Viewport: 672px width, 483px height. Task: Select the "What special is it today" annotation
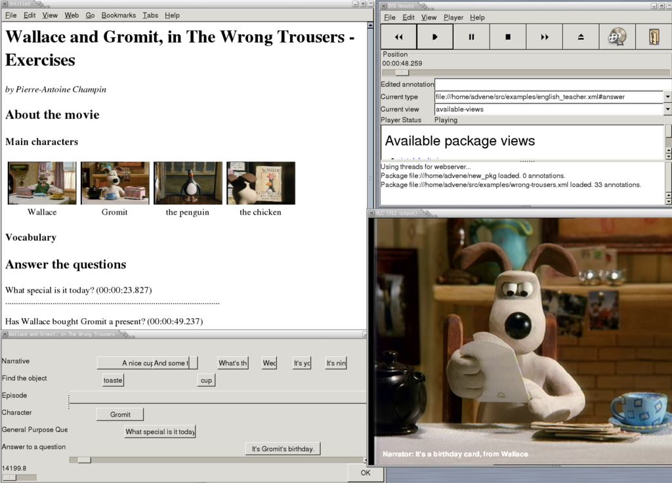160,432
